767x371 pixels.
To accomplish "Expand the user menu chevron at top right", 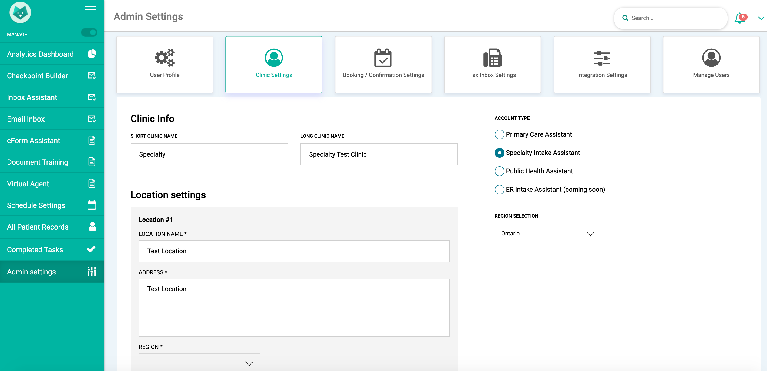I will pyautogui.click(x=761, y=18).
